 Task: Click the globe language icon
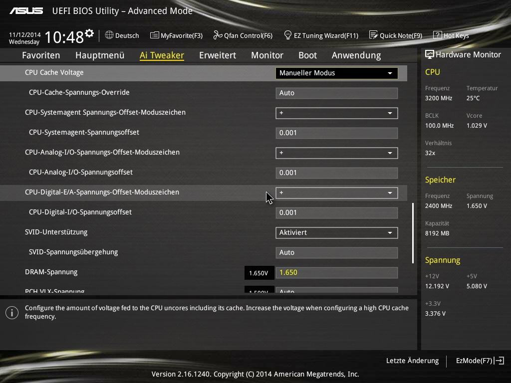109,35
